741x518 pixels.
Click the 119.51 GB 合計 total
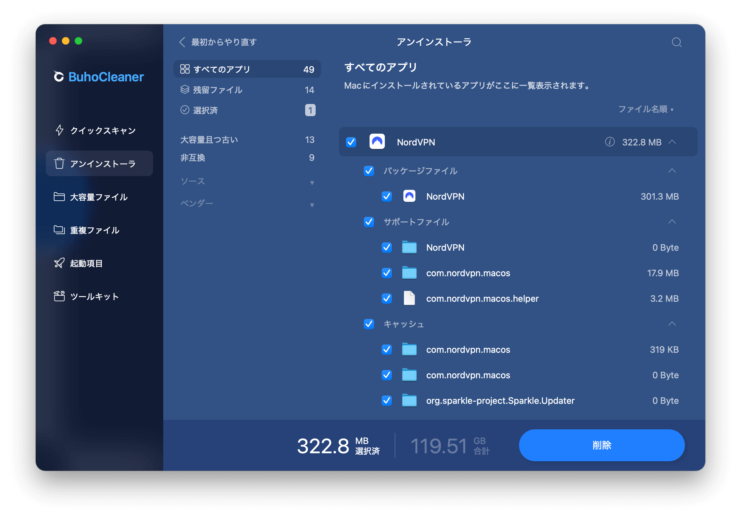click(450, 446)
